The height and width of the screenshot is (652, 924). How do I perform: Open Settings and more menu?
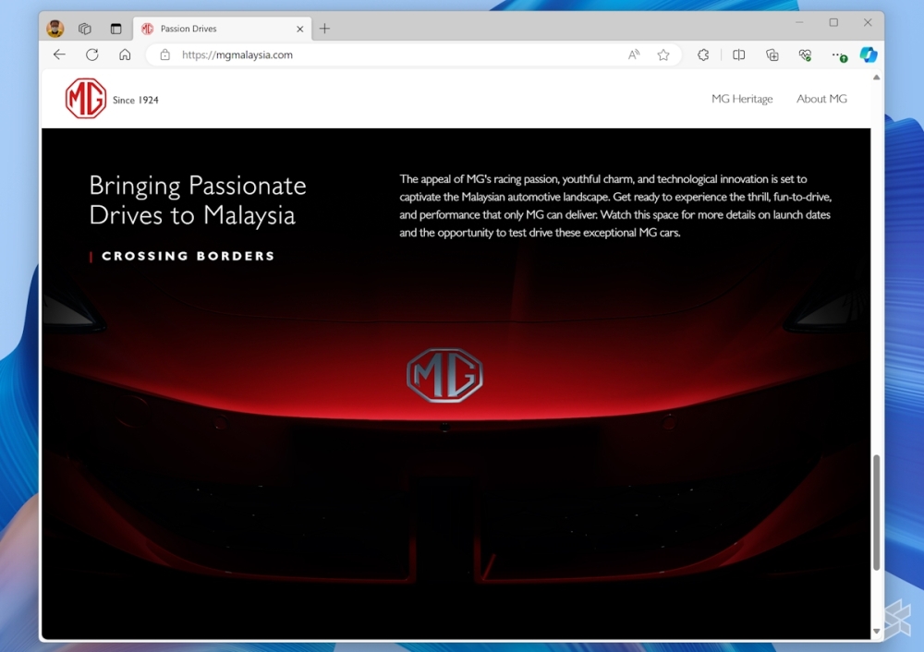839,54
